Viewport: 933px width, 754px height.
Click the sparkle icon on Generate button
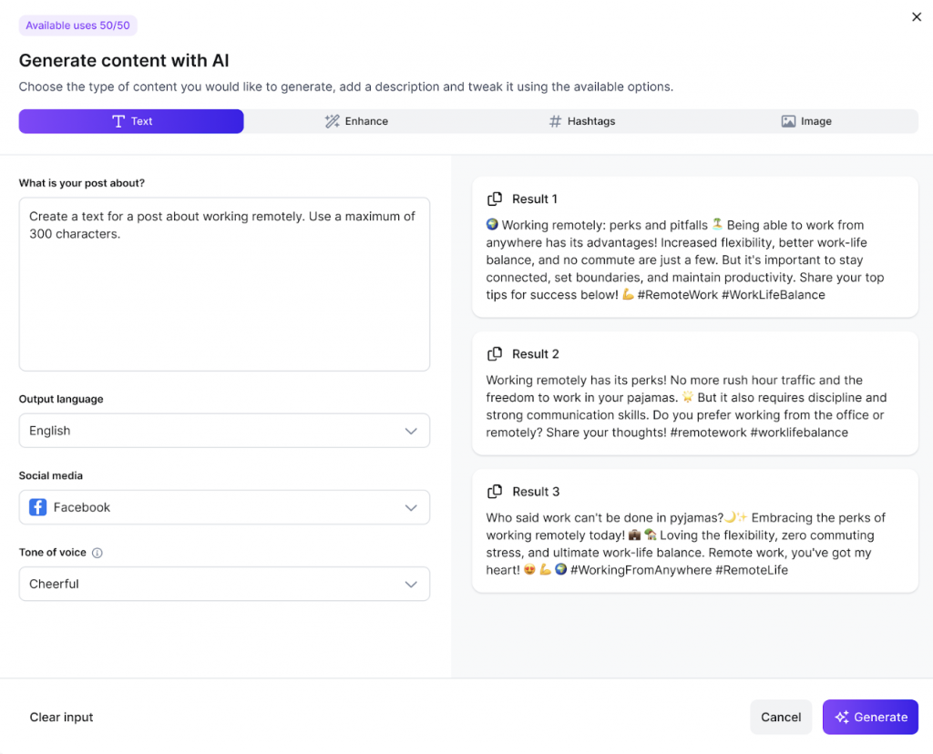[x=842, y=718]
